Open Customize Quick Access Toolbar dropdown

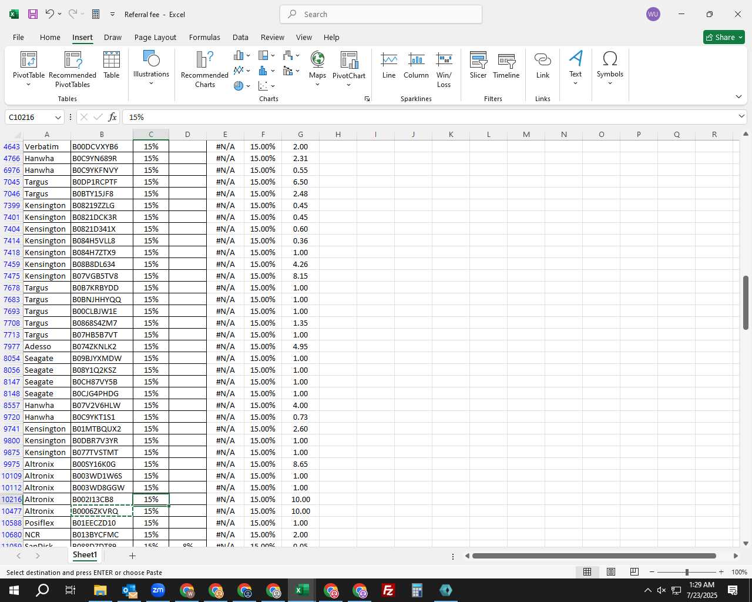pyautogui.click(x=112, y=14)
